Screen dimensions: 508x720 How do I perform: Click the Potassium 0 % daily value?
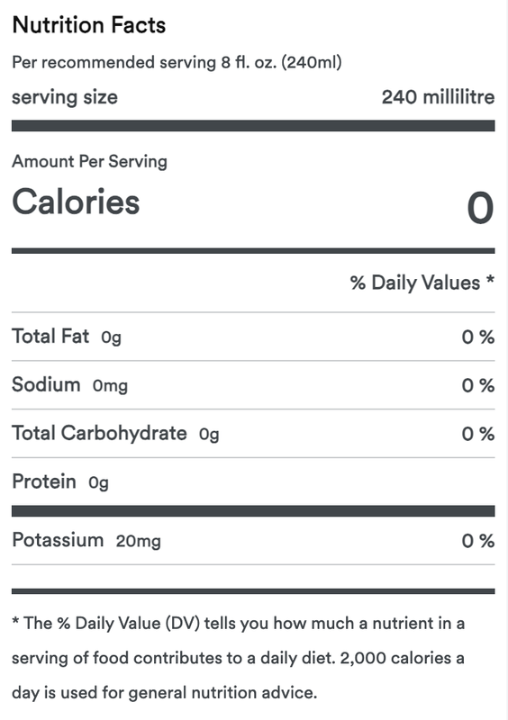coord(478,541)
